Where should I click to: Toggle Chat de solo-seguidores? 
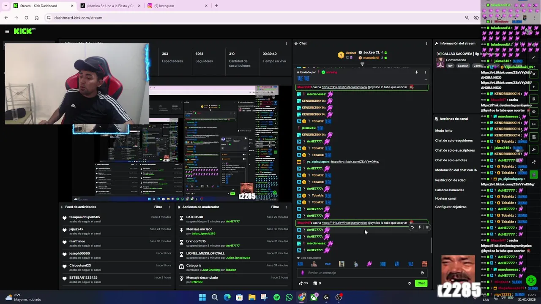(454, 141)
